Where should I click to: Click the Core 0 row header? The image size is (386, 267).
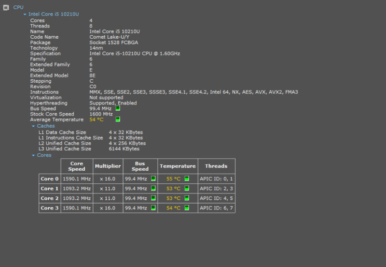(50, 178)
